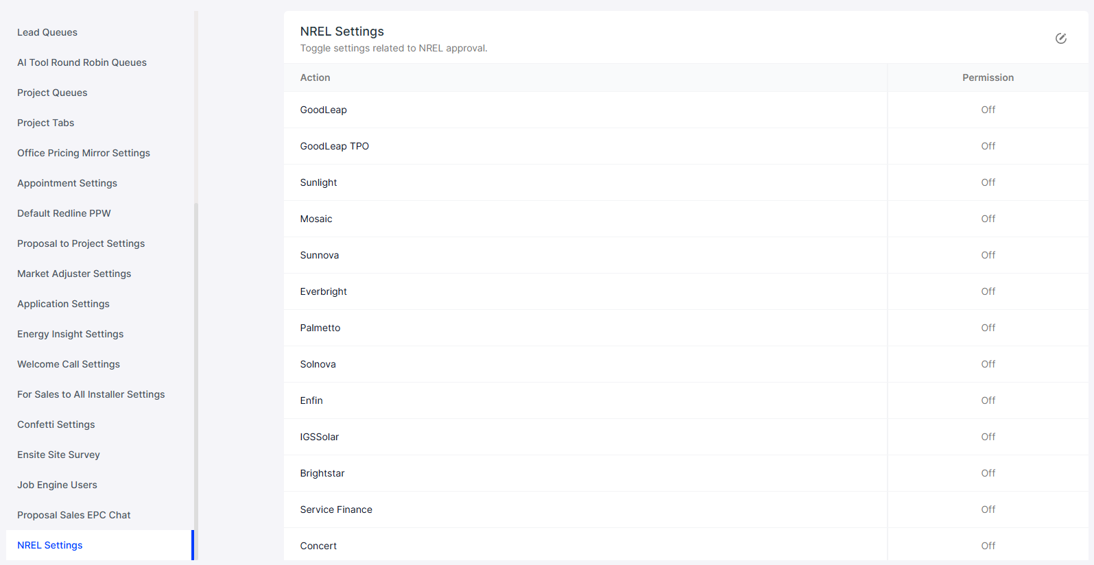Viewport: 1094px width, 565px height.
Task: Click the GoodLeap TPO row label
Action: (x=334, y=146)
